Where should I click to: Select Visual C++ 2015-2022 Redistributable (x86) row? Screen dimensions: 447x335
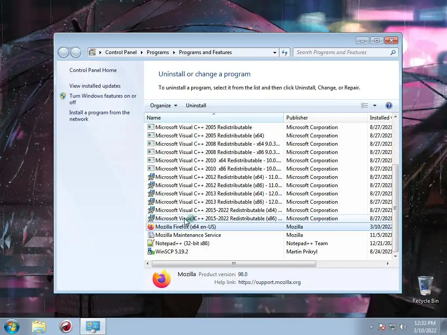[x=269, y=219]
